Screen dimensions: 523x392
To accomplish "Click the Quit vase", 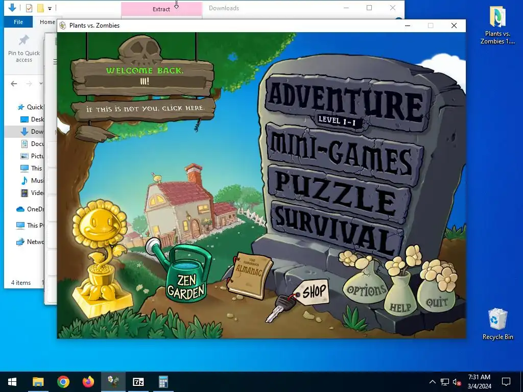I will coord(436,296).
